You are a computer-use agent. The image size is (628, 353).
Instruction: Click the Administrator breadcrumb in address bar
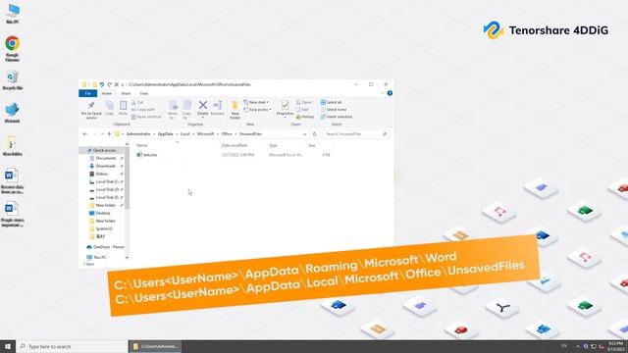pos(138,134)
